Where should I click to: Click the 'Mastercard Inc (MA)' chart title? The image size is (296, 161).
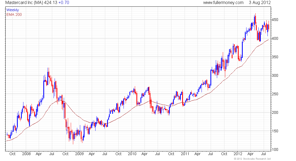click(x=24, y=3)
